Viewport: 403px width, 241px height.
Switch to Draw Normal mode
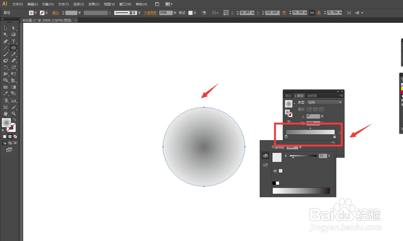point(5,143)
